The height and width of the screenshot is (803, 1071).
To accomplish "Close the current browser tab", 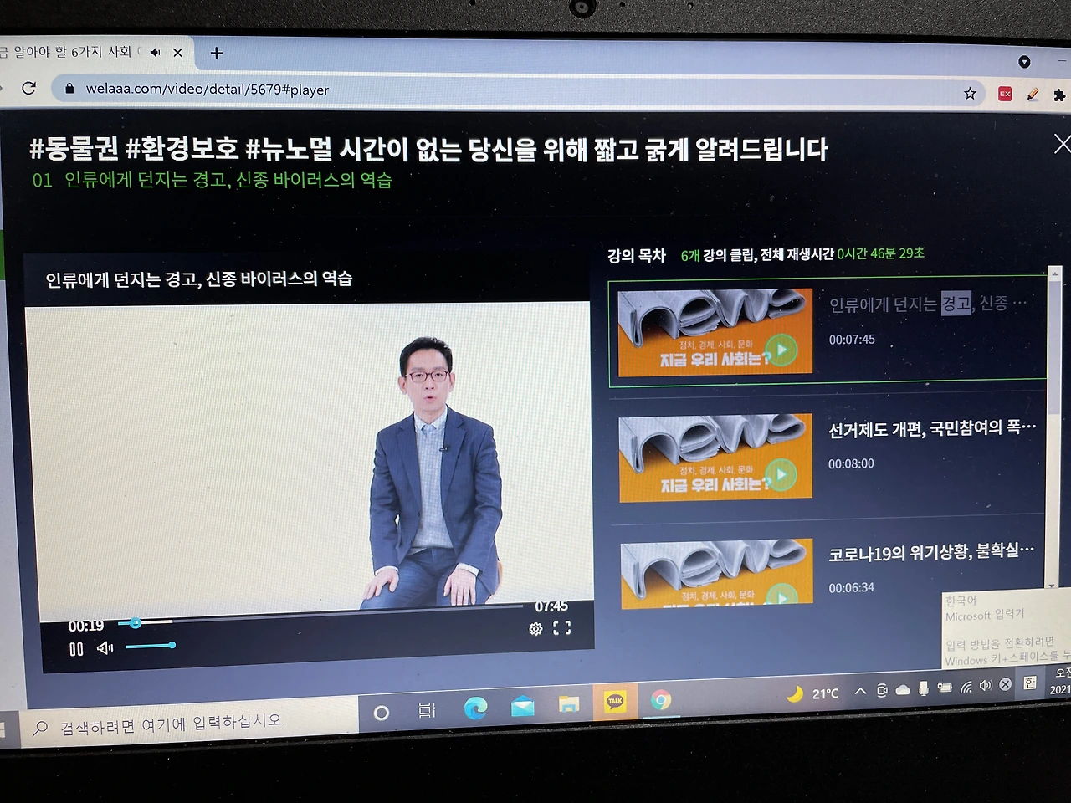I will (177, 53).
